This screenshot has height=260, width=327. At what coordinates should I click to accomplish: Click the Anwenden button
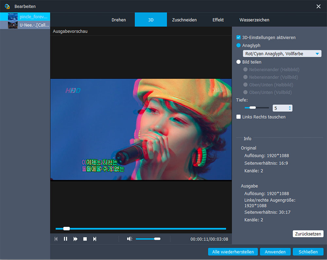click(275, 252)
